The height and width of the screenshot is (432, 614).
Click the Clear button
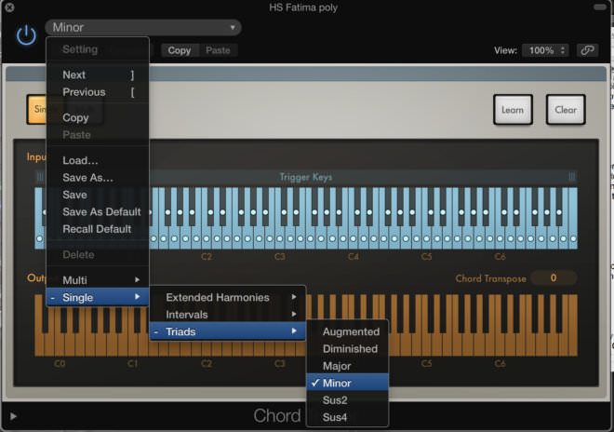pyautogui.click(x=566, y=110)
